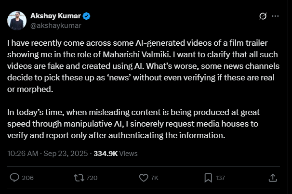Open Akshay Kumar's profile picture
292x194 pixels.
click(x=16, y=20)
